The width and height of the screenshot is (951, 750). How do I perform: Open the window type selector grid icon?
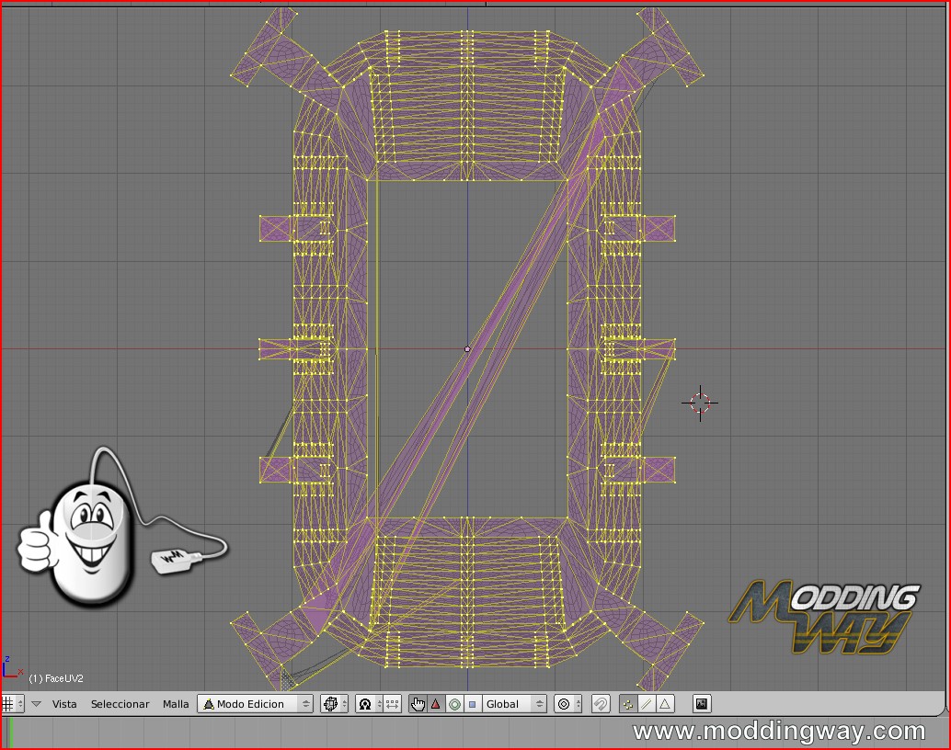(x=9, y=704)
